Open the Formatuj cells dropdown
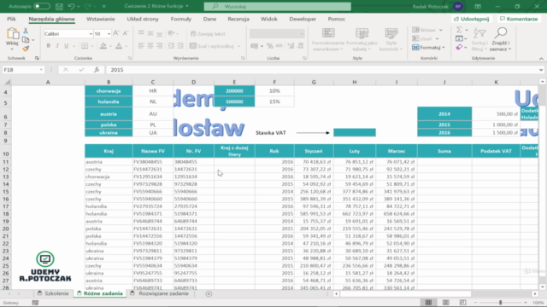This screenshot has width=547, height=307. click(x=428, y=48)
